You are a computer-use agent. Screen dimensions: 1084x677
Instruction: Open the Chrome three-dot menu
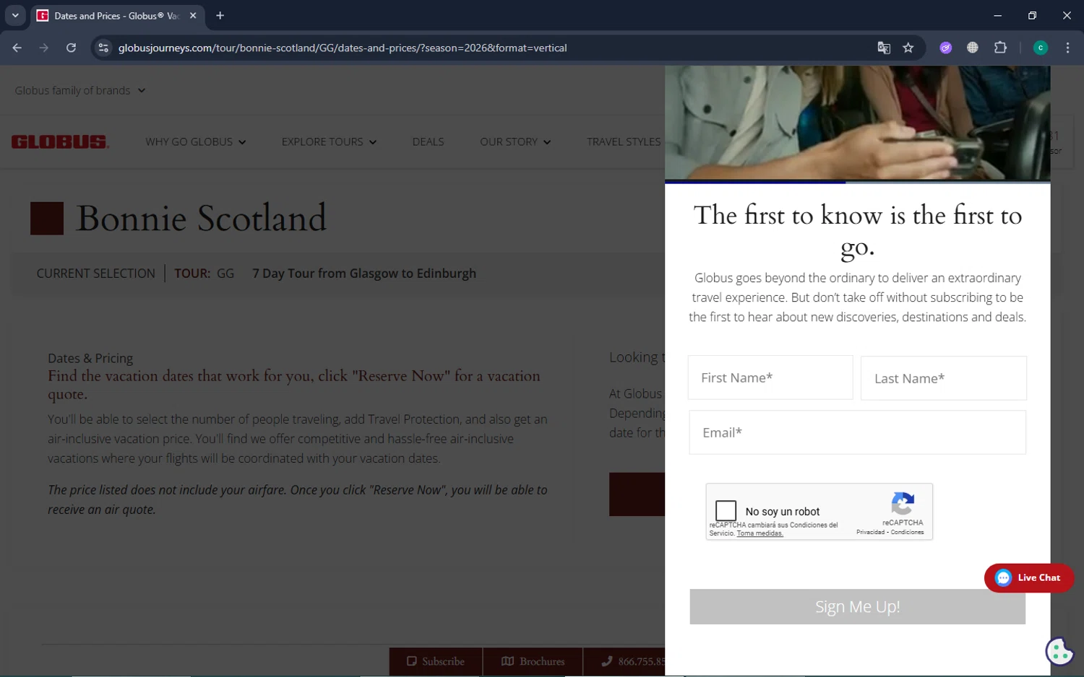(1067, 48)
